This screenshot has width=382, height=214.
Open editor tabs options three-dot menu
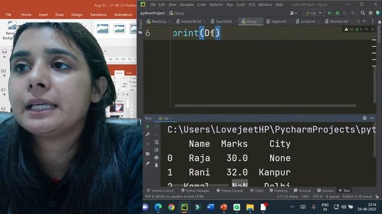pyautogui.click(x=372, y=21)
